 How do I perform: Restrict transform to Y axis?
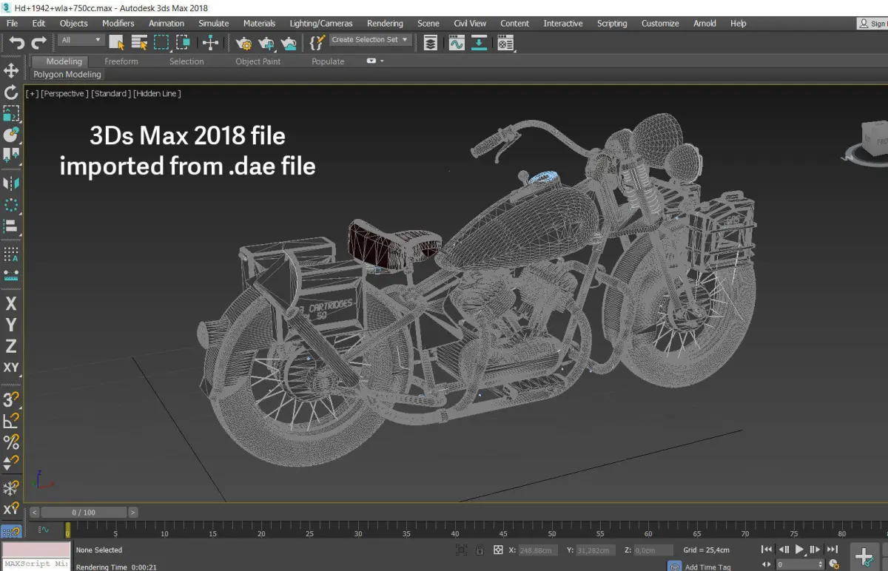pyautogui.click(x=11, y=325)
